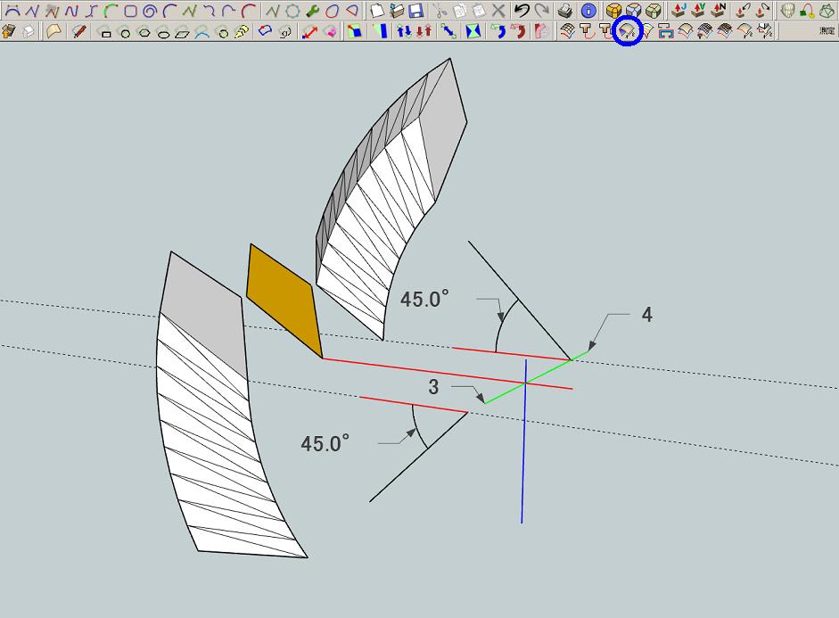Click the blue solid cube icon
The height and width of the screenshot is (618, 839).
tap(633, 10)
